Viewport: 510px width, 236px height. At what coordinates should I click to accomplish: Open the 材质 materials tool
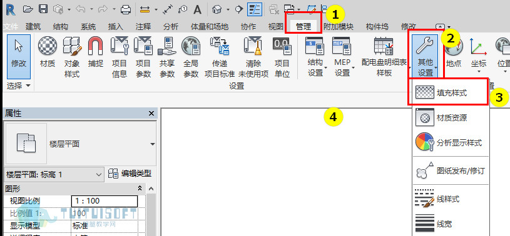click(48, 52)
